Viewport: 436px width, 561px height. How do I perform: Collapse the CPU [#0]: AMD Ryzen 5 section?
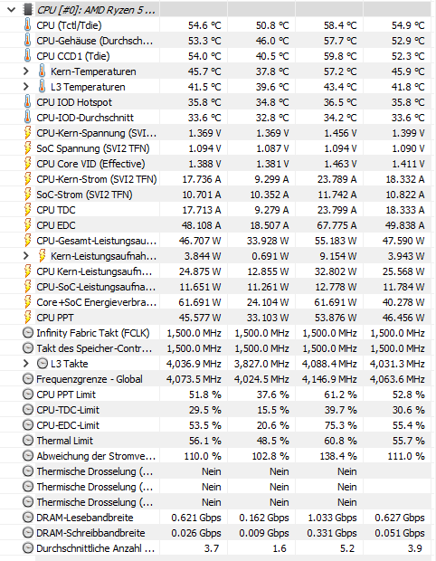pos(11,10)
